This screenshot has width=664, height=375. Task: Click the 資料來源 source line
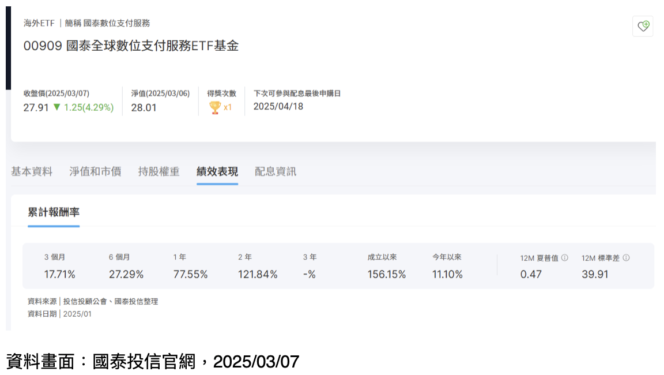pyautogui.click(x=93, y=302)
